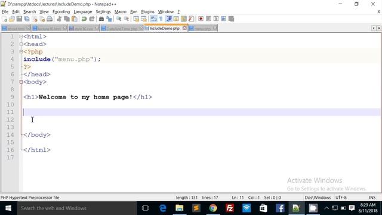Toggle INS mode in status bar
Screen dimensions: 382x215
(x=372, y=198)
